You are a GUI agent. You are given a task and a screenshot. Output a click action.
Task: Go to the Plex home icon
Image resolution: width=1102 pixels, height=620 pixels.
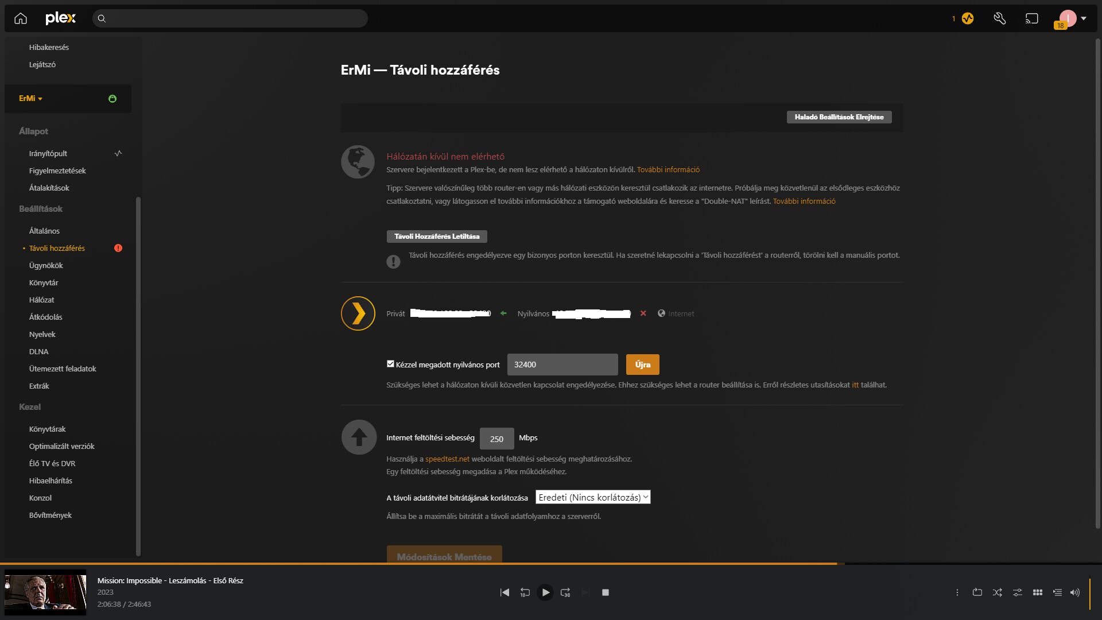(x=21, y=18)
